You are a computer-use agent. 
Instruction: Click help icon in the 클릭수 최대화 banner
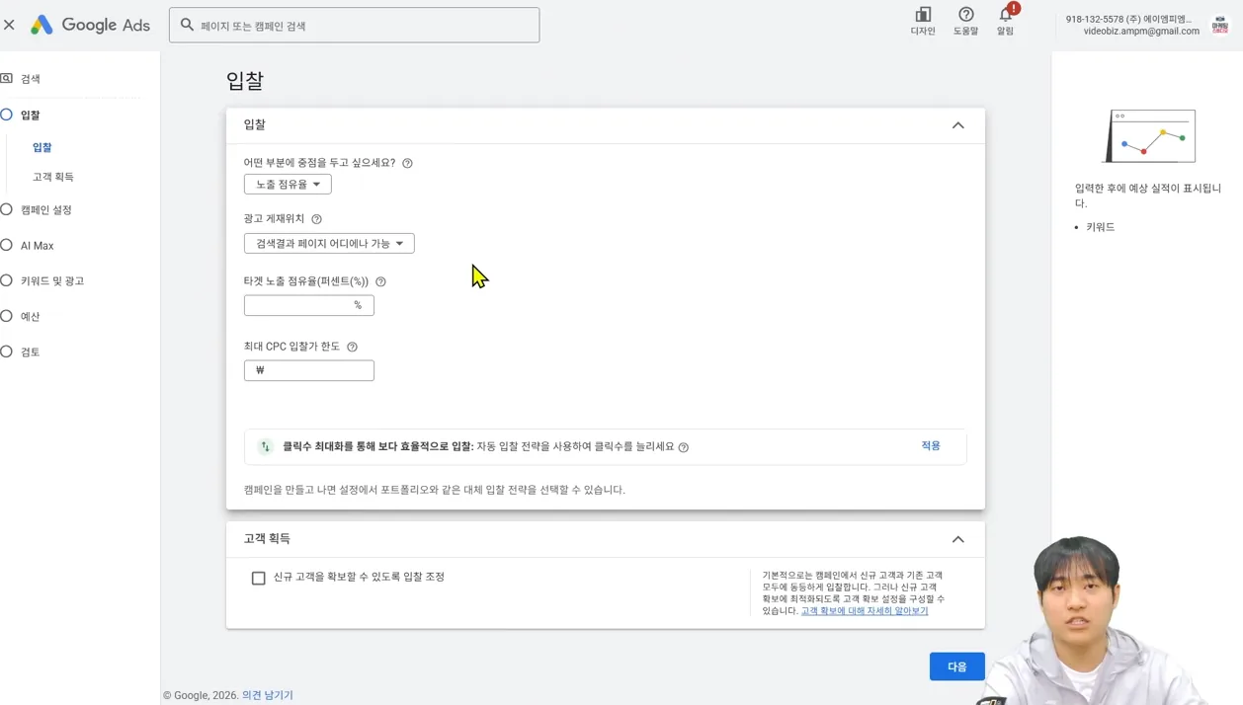pos(684,447)
